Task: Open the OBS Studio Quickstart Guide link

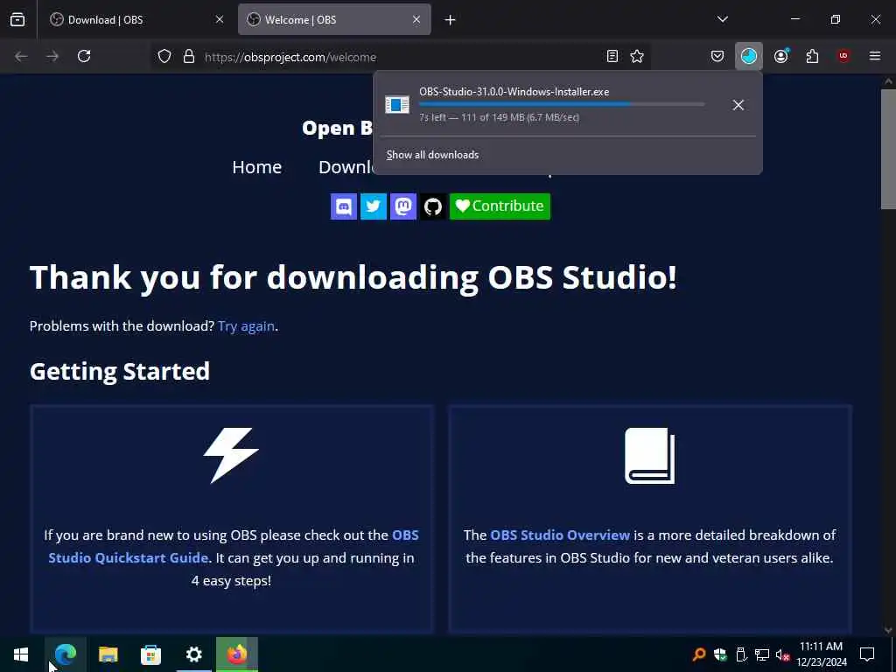Action: tap(233, 546)
